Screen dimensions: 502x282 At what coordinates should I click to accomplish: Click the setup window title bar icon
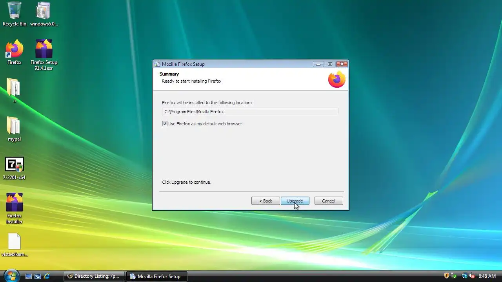[157, 64]
